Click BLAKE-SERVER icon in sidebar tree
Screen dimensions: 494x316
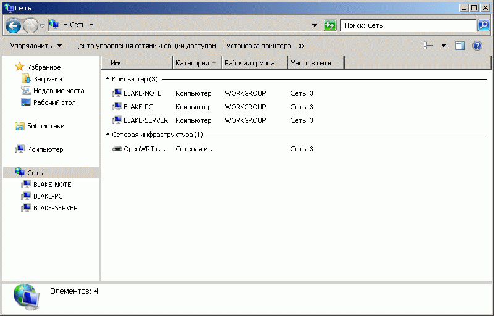point(26,207)
